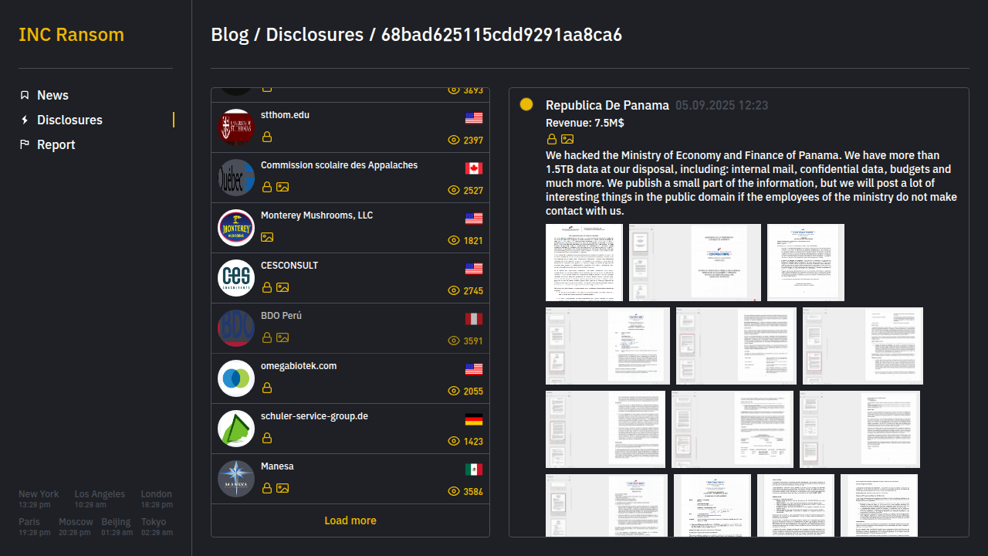Viewport: 988px width, 556px height.
Task: Open the Disclosures section
Action: [x=69, y=120]
